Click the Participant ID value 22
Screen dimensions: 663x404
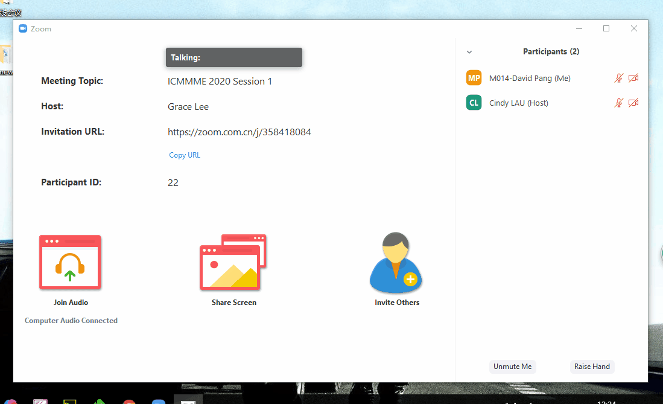(173, 183)
